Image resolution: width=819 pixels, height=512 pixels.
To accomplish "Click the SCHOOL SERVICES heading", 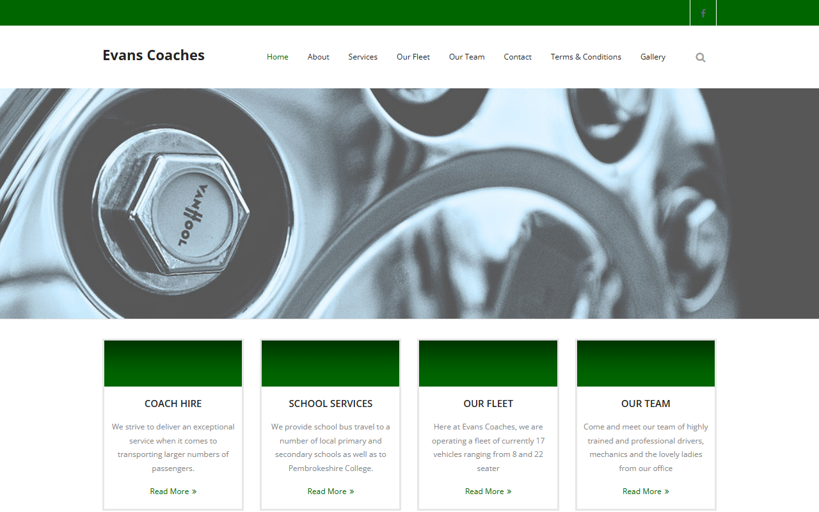I will [x=331, y=404].
